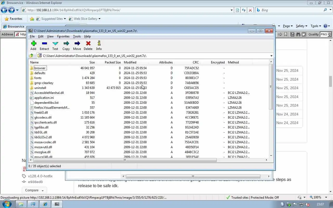Click the 7-Zip horizontal scrollbar thumb
The image size is (333, 208).
[125, 160]
